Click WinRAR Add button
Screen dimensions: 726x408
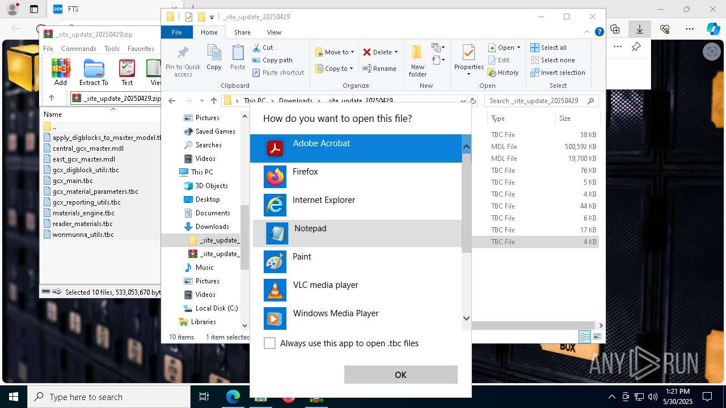pos(61,73)
